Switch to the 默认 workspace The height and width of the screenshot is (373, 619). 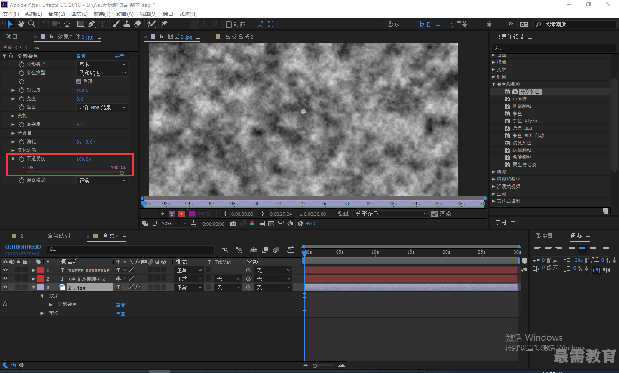[394, 24]
